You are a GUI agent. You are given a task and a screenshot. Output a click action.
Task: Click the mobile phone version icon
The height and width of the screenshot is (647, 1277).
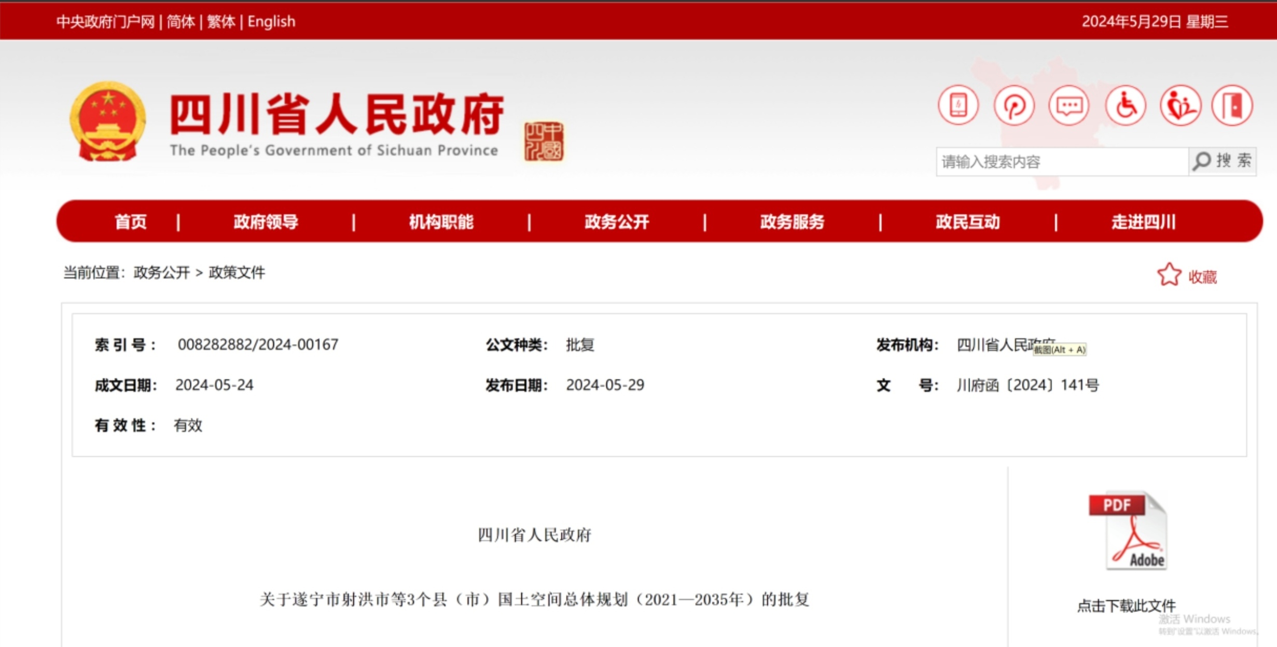[958, 106]
